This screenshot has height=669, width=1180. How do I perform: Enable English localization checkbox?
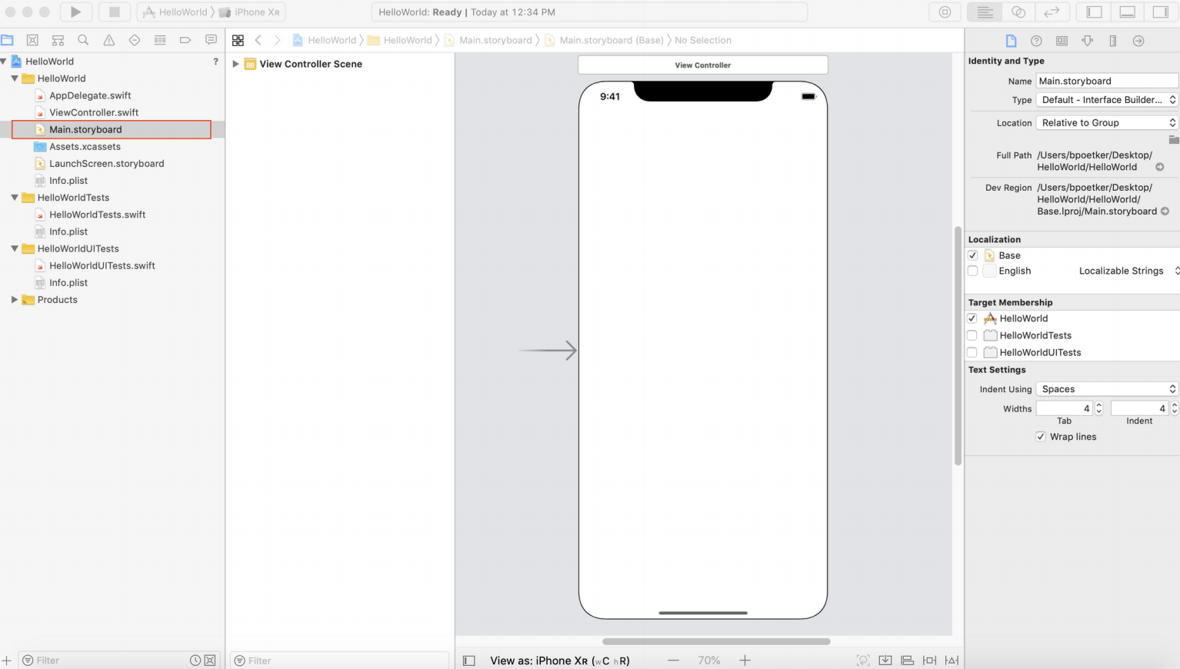coord(973,271)
